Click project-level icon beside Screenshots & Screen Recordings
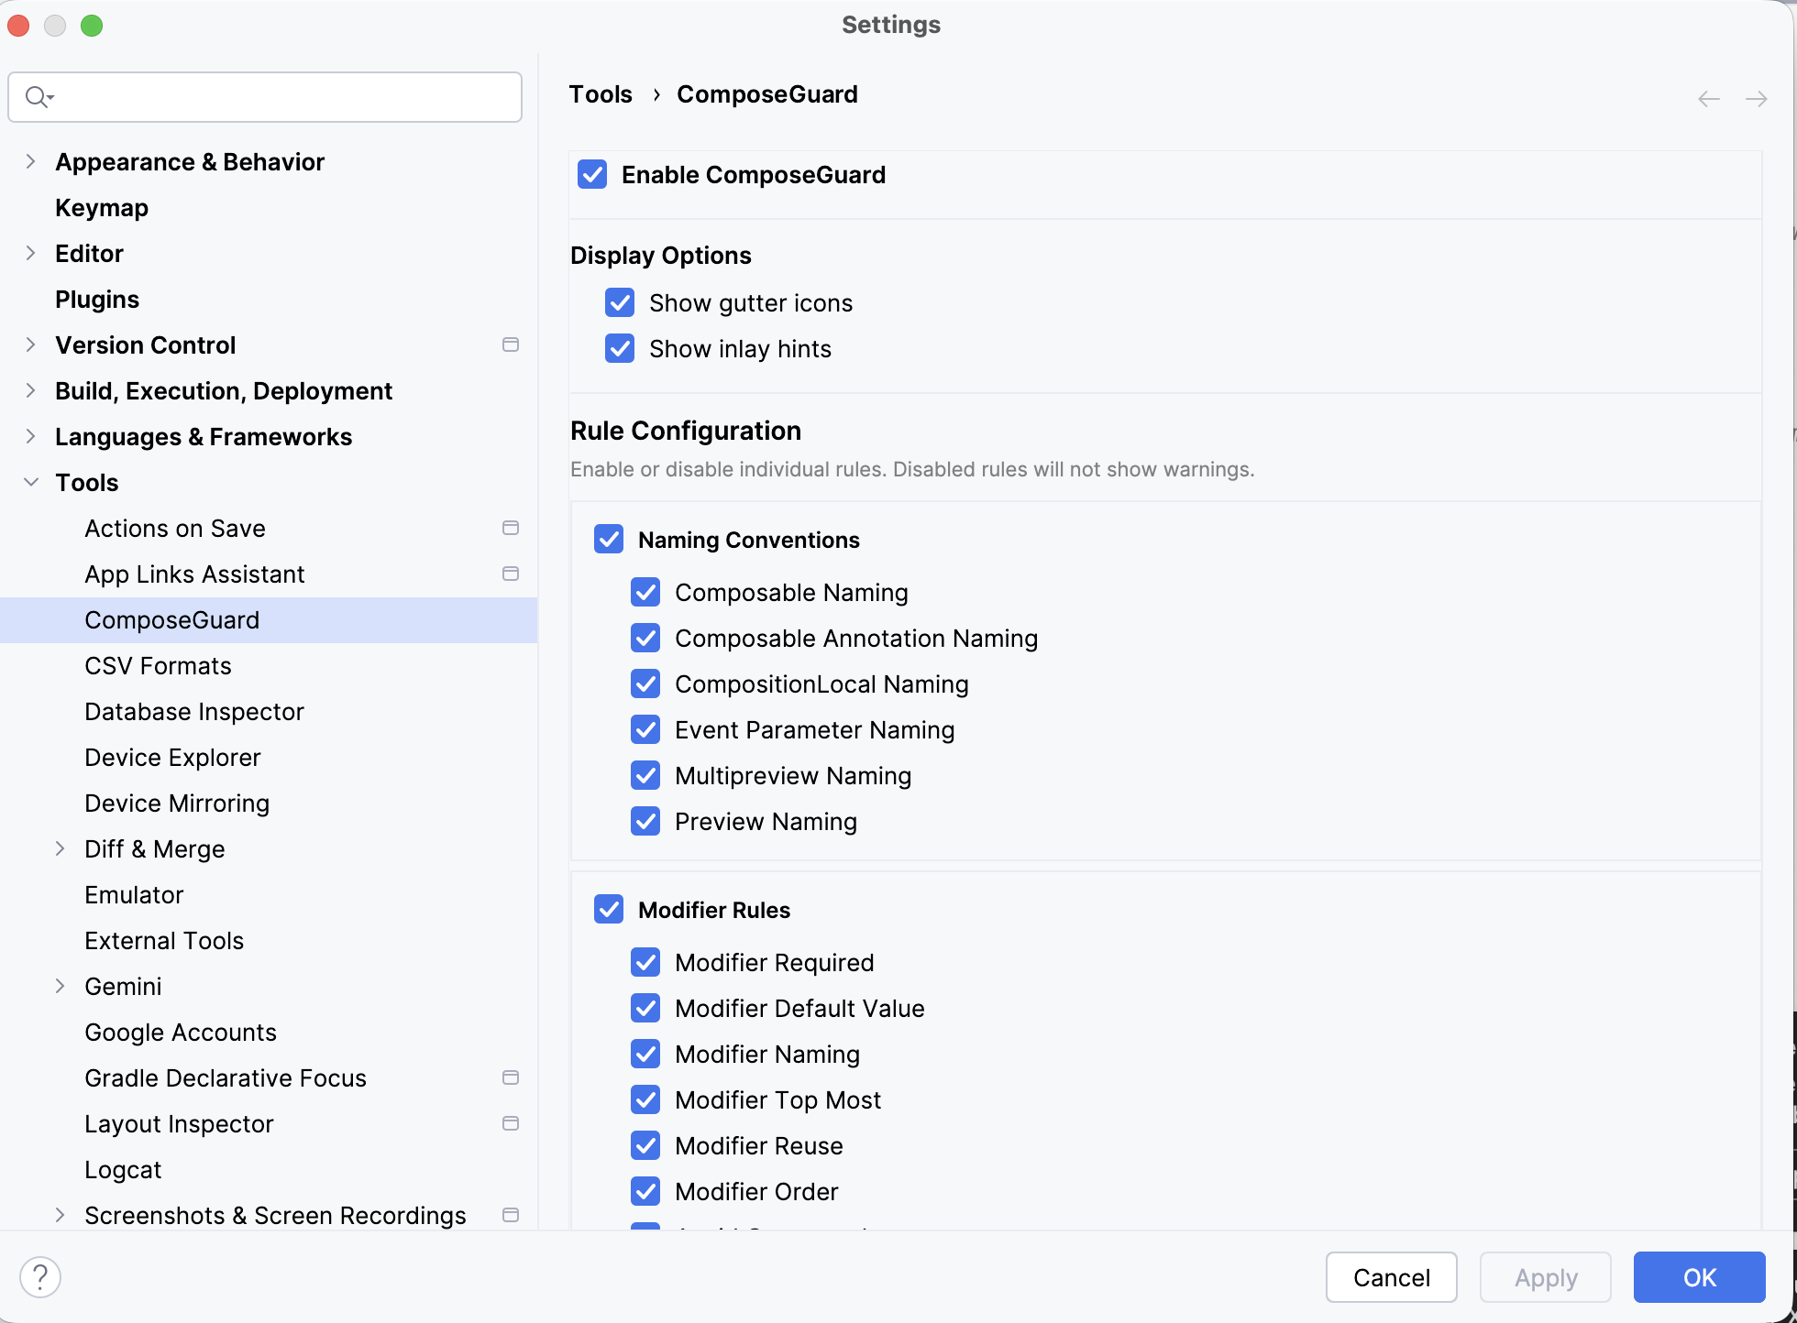Image resolution: width=1797 pixels, height=1323 pixels. [511, 1215]
